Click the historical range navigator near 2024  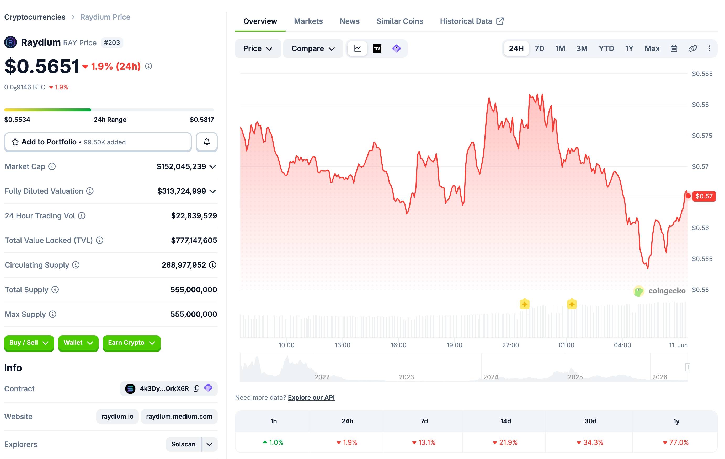tap(491, 377)
